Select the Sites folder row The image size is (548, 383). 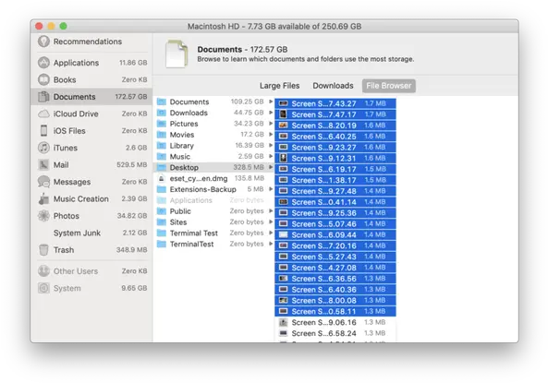[x=213, y=222]
